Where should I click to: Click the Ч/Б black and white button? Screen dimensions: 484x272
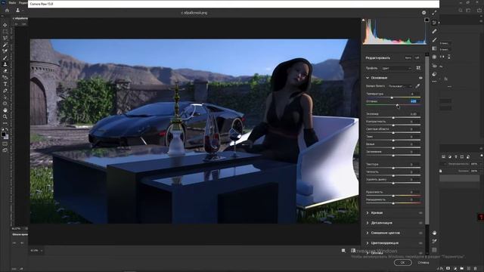pos(417,58)
